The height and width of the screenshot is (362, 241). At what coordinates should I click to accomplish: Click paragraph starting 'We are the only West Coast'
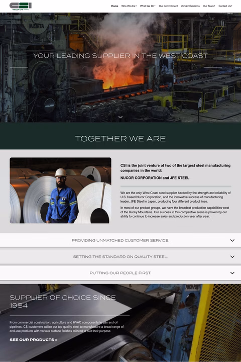pos(176,197)
